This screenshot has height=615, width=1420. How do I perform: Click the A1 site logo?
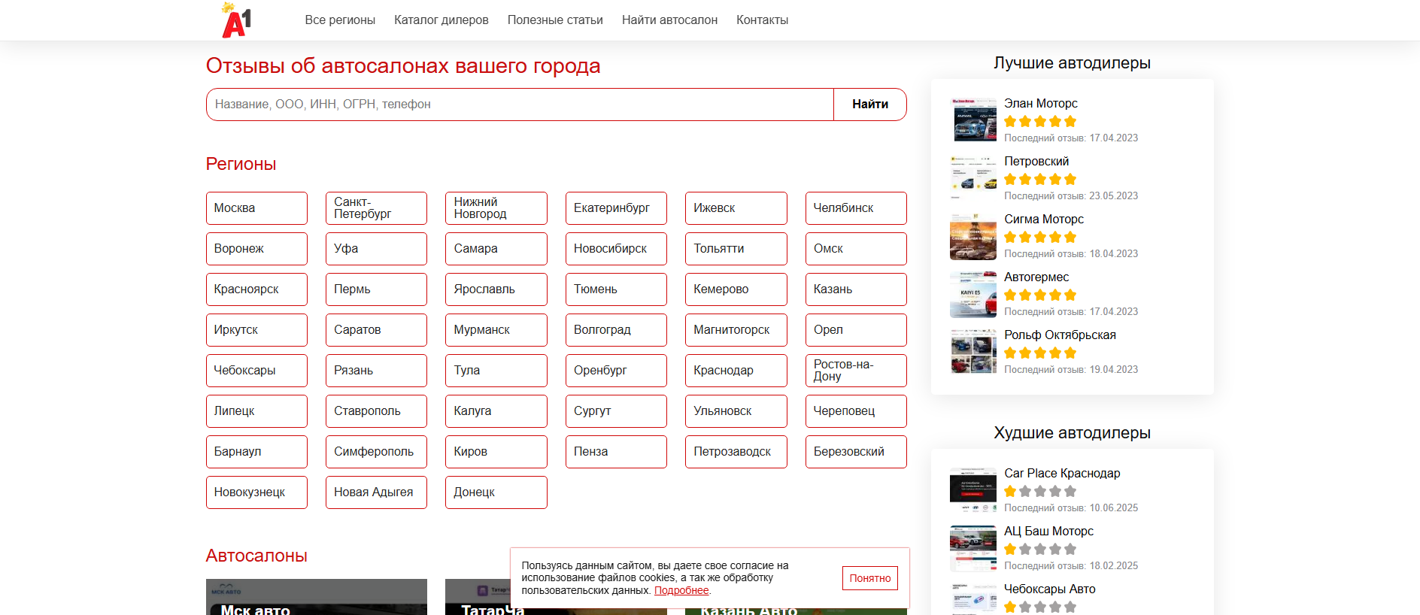236,20
